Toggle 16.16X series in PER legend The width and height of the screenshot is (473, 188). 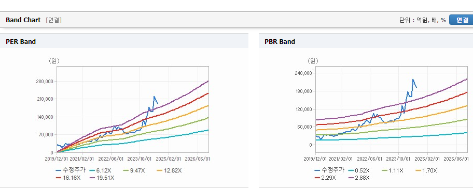(68, 178)
